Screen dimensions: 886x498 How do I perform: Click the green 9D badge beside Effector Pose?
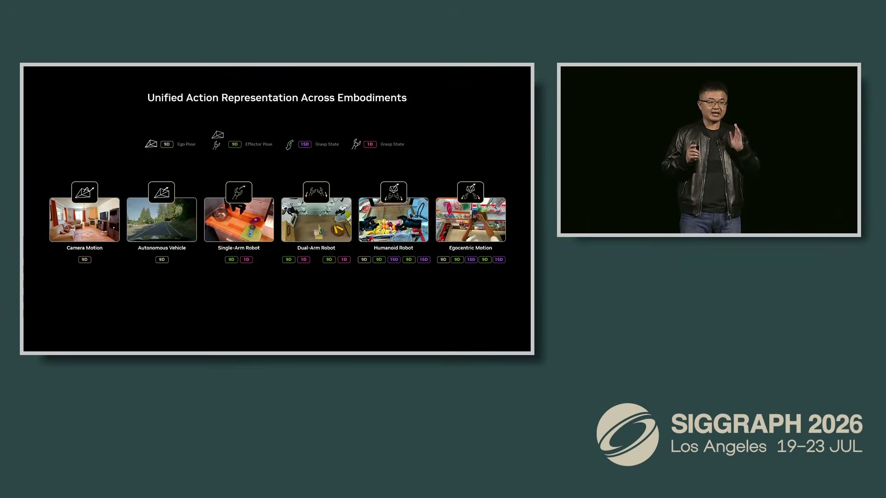click(235, 144)
